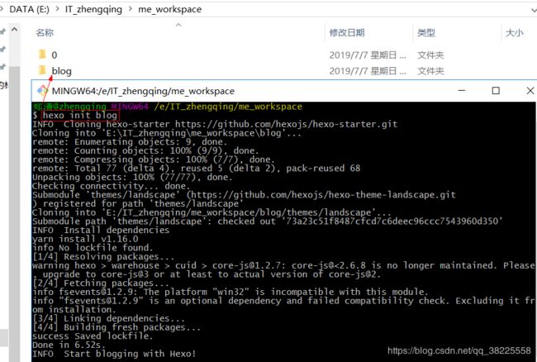Open address bar history dropdown arrow
This screenshot has width=537, height=362.
coord(534,11)
